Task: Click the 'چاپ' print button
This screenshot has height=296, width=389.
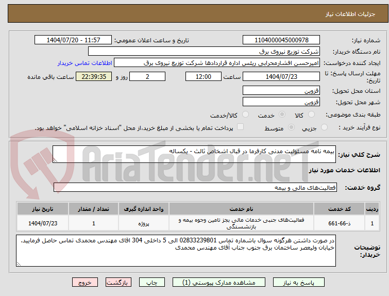Action: [x=152, y=283]
